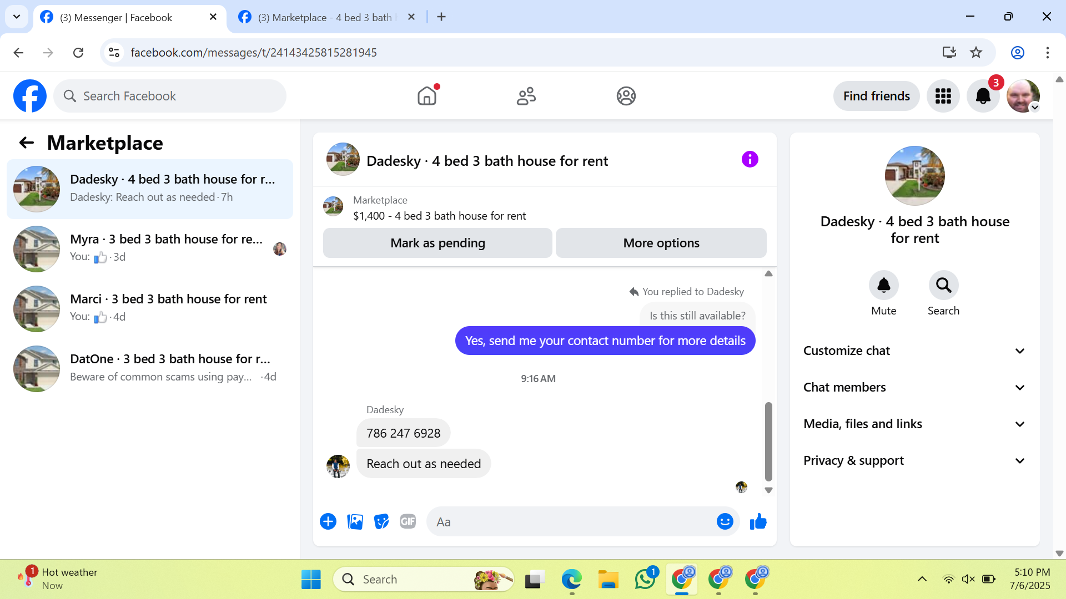Screen dimensions: 1066x599
Task: Open File Explorer from taskbar
Action: click(x=608, y=580)
